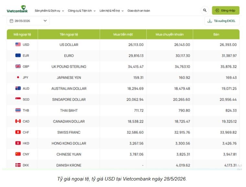This screenshot has height=187, width=246.
Task: Click the Mua chuyển khoản column header
Action: pos(170,34)
